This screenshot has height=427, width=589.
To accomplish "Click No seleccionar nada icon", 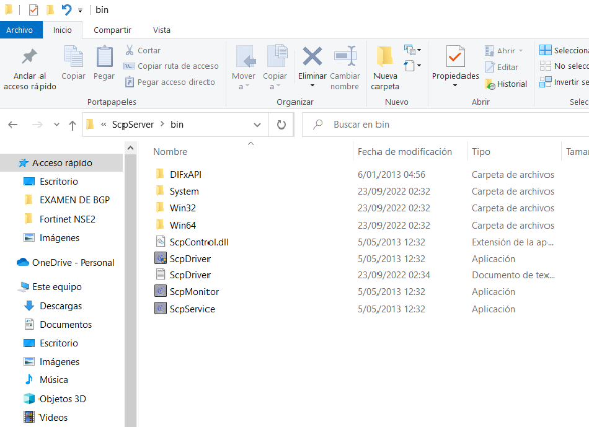I will 546,66.
